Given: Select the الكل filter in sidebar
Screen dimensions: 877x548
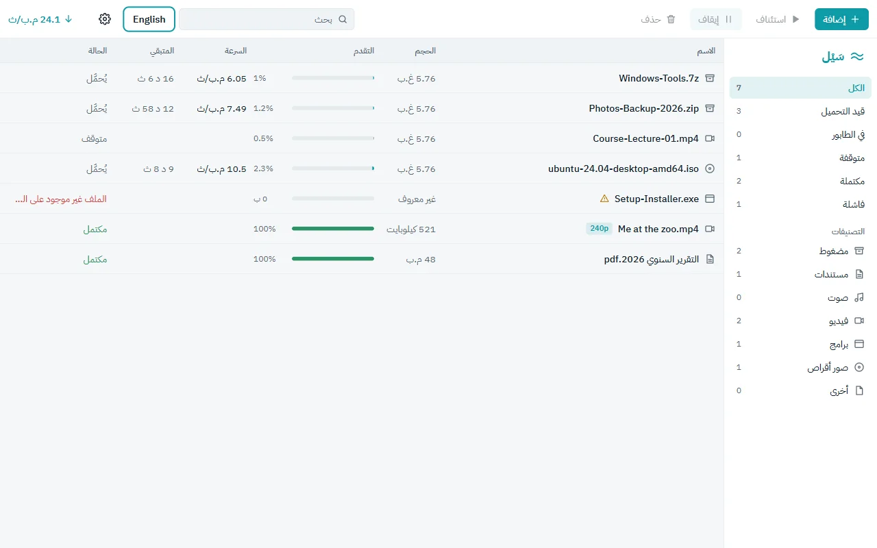Looking at the screenshot, I should 800,88.
